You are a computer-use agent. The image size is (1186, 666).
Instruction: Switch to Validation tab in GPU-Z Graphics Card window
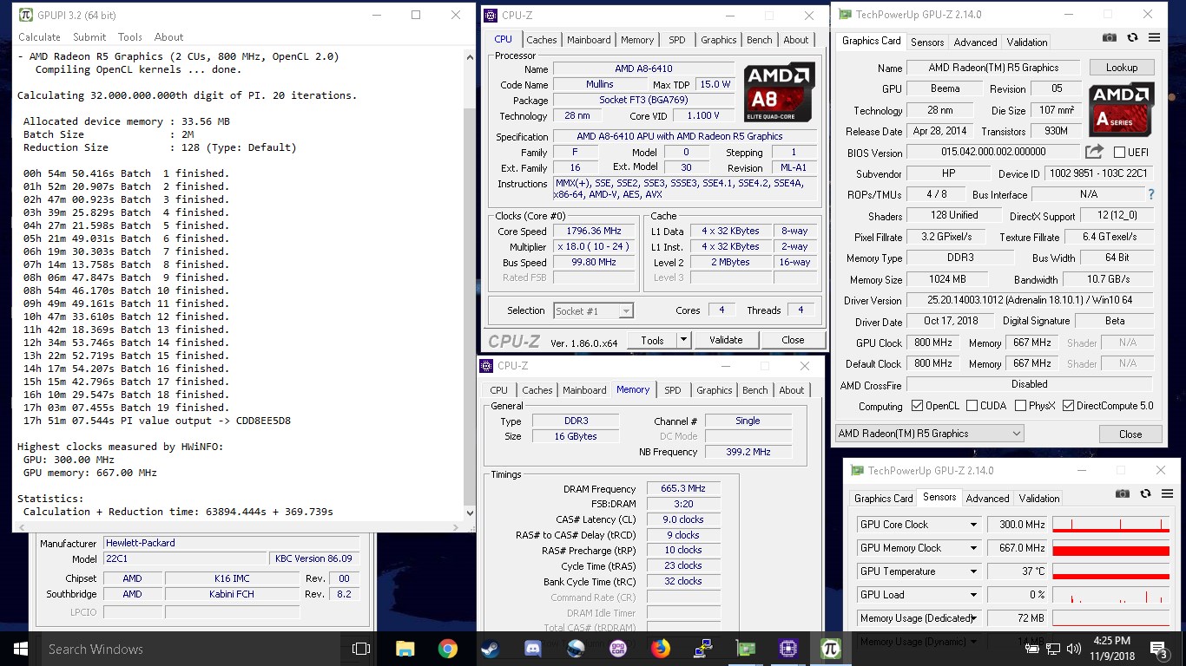1027,42
